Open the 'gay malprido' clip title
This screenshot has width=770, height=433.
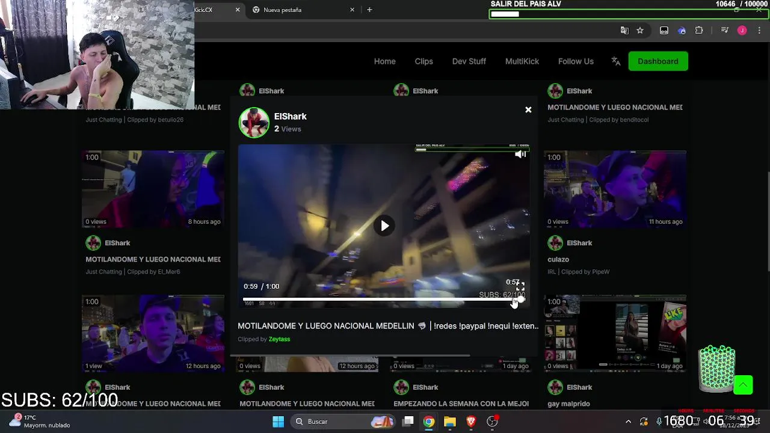568,404
